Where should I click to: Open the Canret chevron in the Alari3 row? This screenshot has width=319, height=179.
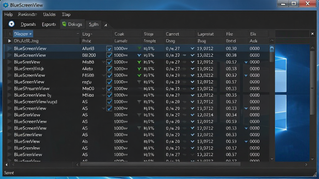[x=192, y=48]
